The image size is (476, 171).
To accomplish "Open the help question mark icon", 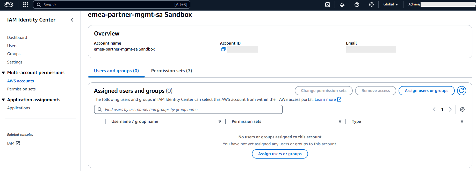I will (x=357, y=4).
